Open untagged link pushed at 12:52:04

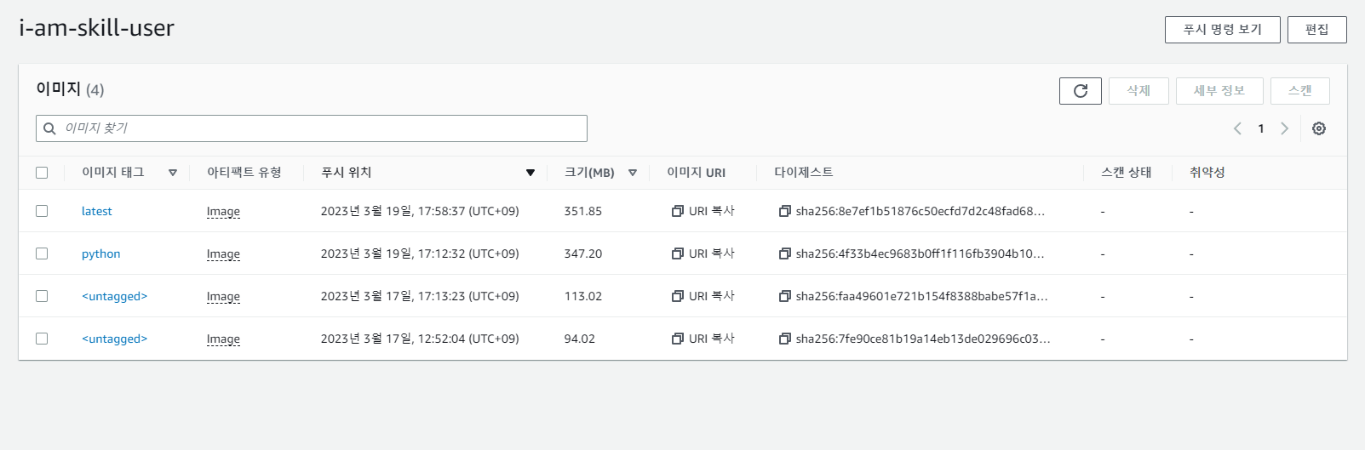click(x=114, y=339)
